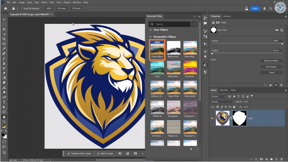
Task: Switch to the Channels tab
Action: 224,90
